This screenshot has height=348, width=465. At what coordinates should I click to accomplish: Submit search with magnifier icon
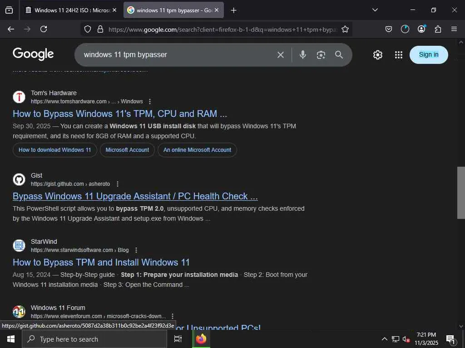point(339,55)
